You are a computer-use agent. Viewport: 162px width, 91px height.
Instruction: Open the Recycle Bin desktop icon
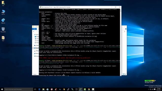click(x=3, y=30)
